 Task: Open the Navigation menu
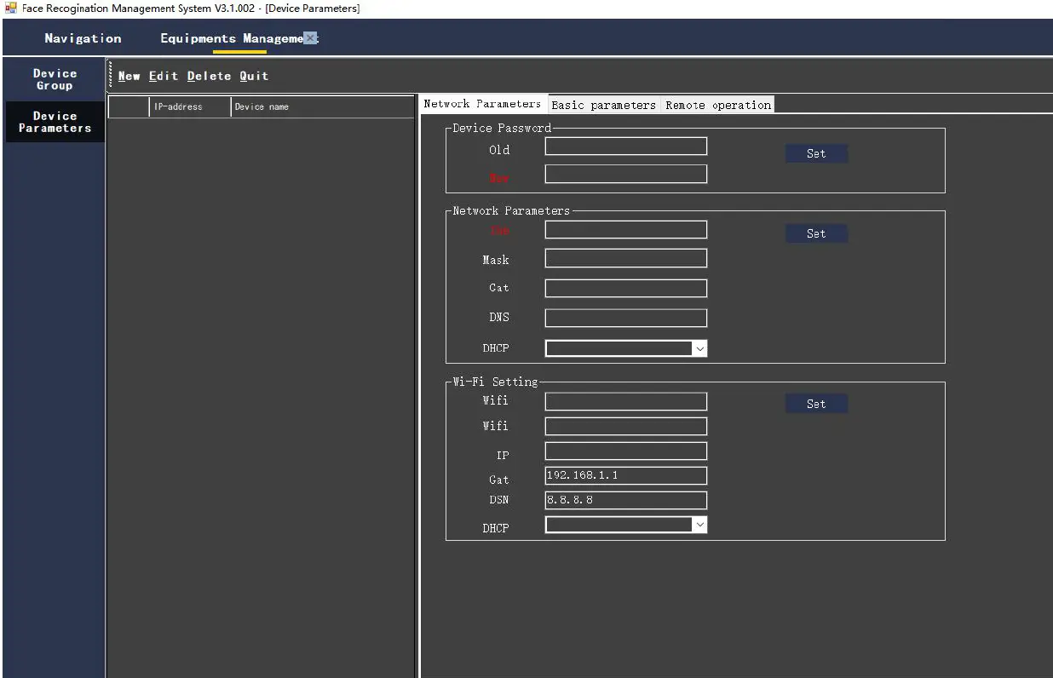click(x=82, y=37)
